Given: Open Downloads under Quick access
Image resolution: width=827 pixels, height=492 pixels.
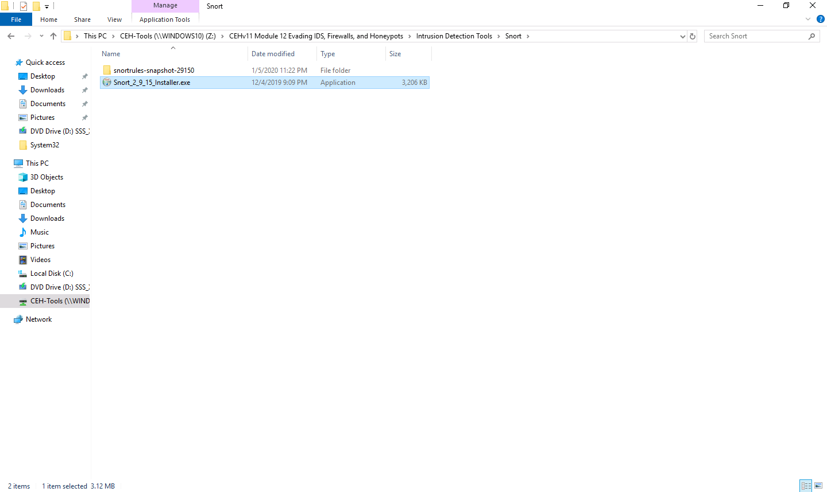Looking at the screenshot, I should (x=47, y=90).
